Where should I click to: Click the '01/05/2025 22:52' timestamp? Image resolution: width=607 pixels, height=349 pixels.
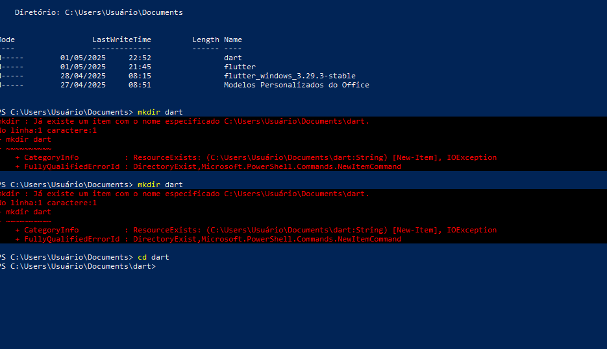106,58
